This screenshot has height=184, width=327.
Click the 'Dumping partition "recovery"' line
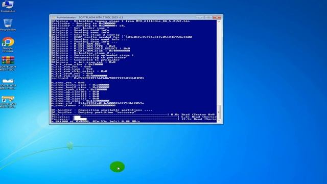point(94,112)
